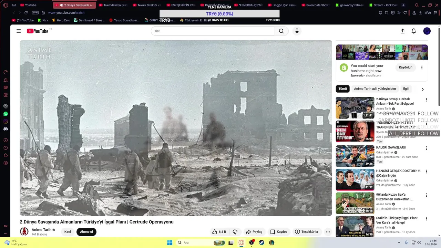Open ChatGPT in the Opera sidebar
Screen dimensions: 441x248
click(x=6, y=106)
